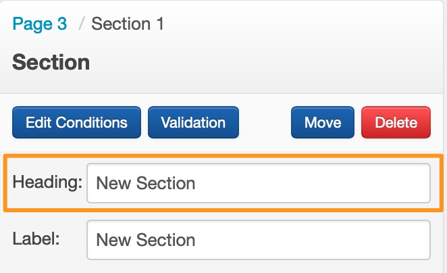Focus the Label input field
Image resolution: width=447 pixels, height=273 pixels.
pos(258,239)
